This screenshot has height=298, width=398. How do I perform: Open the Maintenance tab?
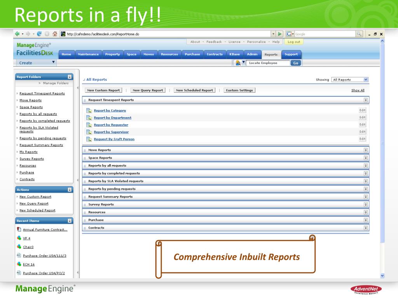click(88, 54)
